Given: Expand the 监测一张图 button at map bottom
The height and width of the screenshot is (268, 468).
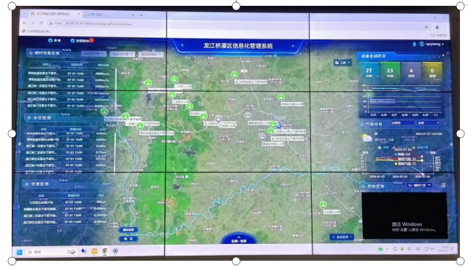Looking at the screenshot, I should 239,239.
